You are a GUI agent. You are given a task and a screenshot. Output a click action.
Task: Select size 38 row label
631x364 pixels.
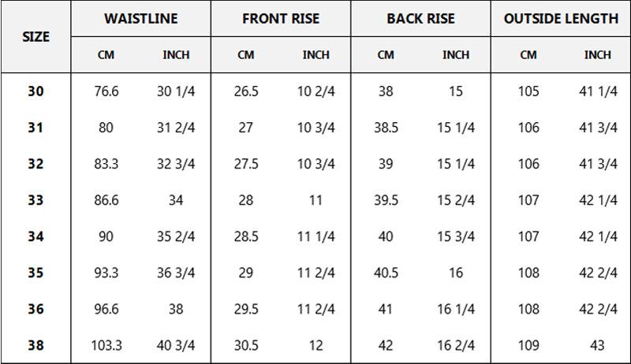pyautogui.click(x=35, y=345)
